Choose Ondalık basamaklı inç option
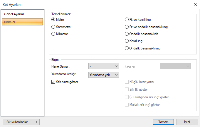 pyautogui.click(x=127, y=48)
